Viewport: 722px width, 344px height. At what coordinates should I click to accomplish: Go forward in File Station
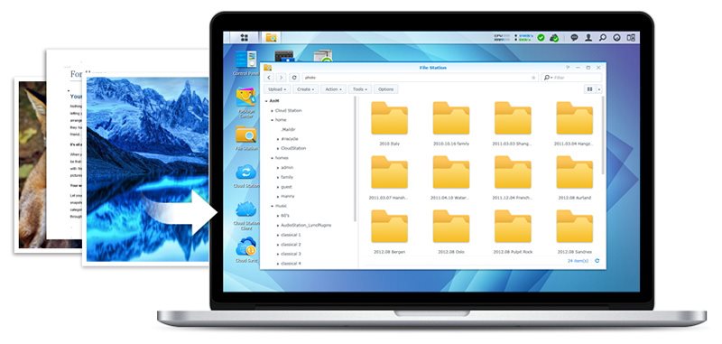pyautogui.click(x=281, y=78)
